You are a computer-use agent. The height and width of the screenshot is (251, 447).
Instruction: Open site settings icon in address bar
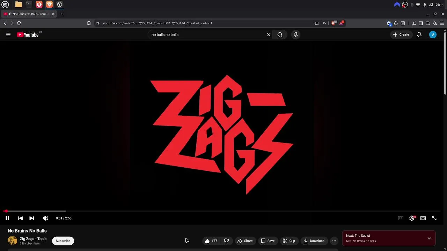[98, 23]
